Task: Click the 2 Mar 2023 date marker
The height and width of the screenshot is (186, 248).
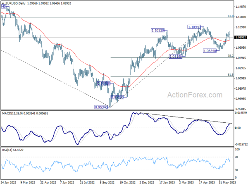Action: point(187,182)
